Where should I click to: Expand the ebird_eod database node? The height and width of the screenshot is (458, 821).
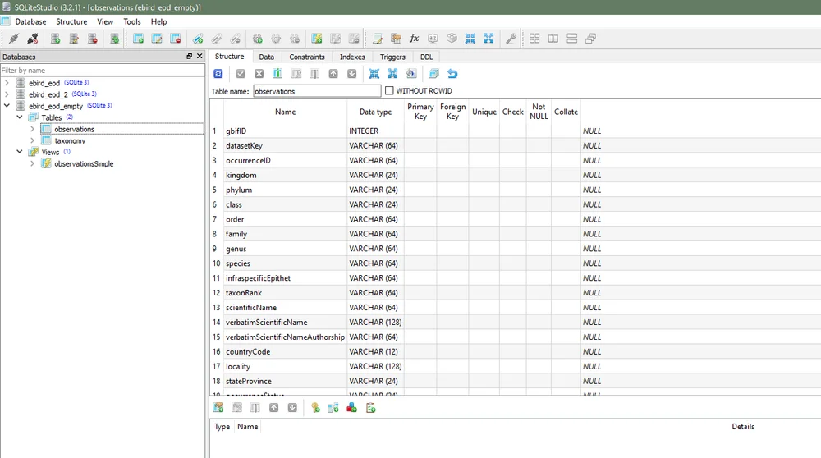point(7,83)
